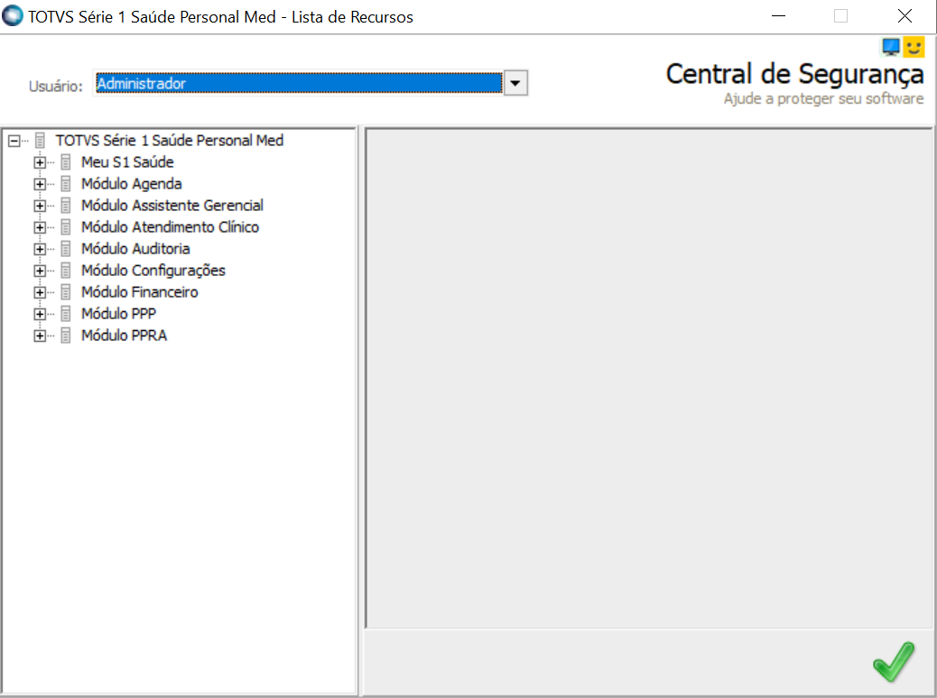937x698 pixels.
Task: Minimize the Lista de Recursos window
Action: click(778, 16)
